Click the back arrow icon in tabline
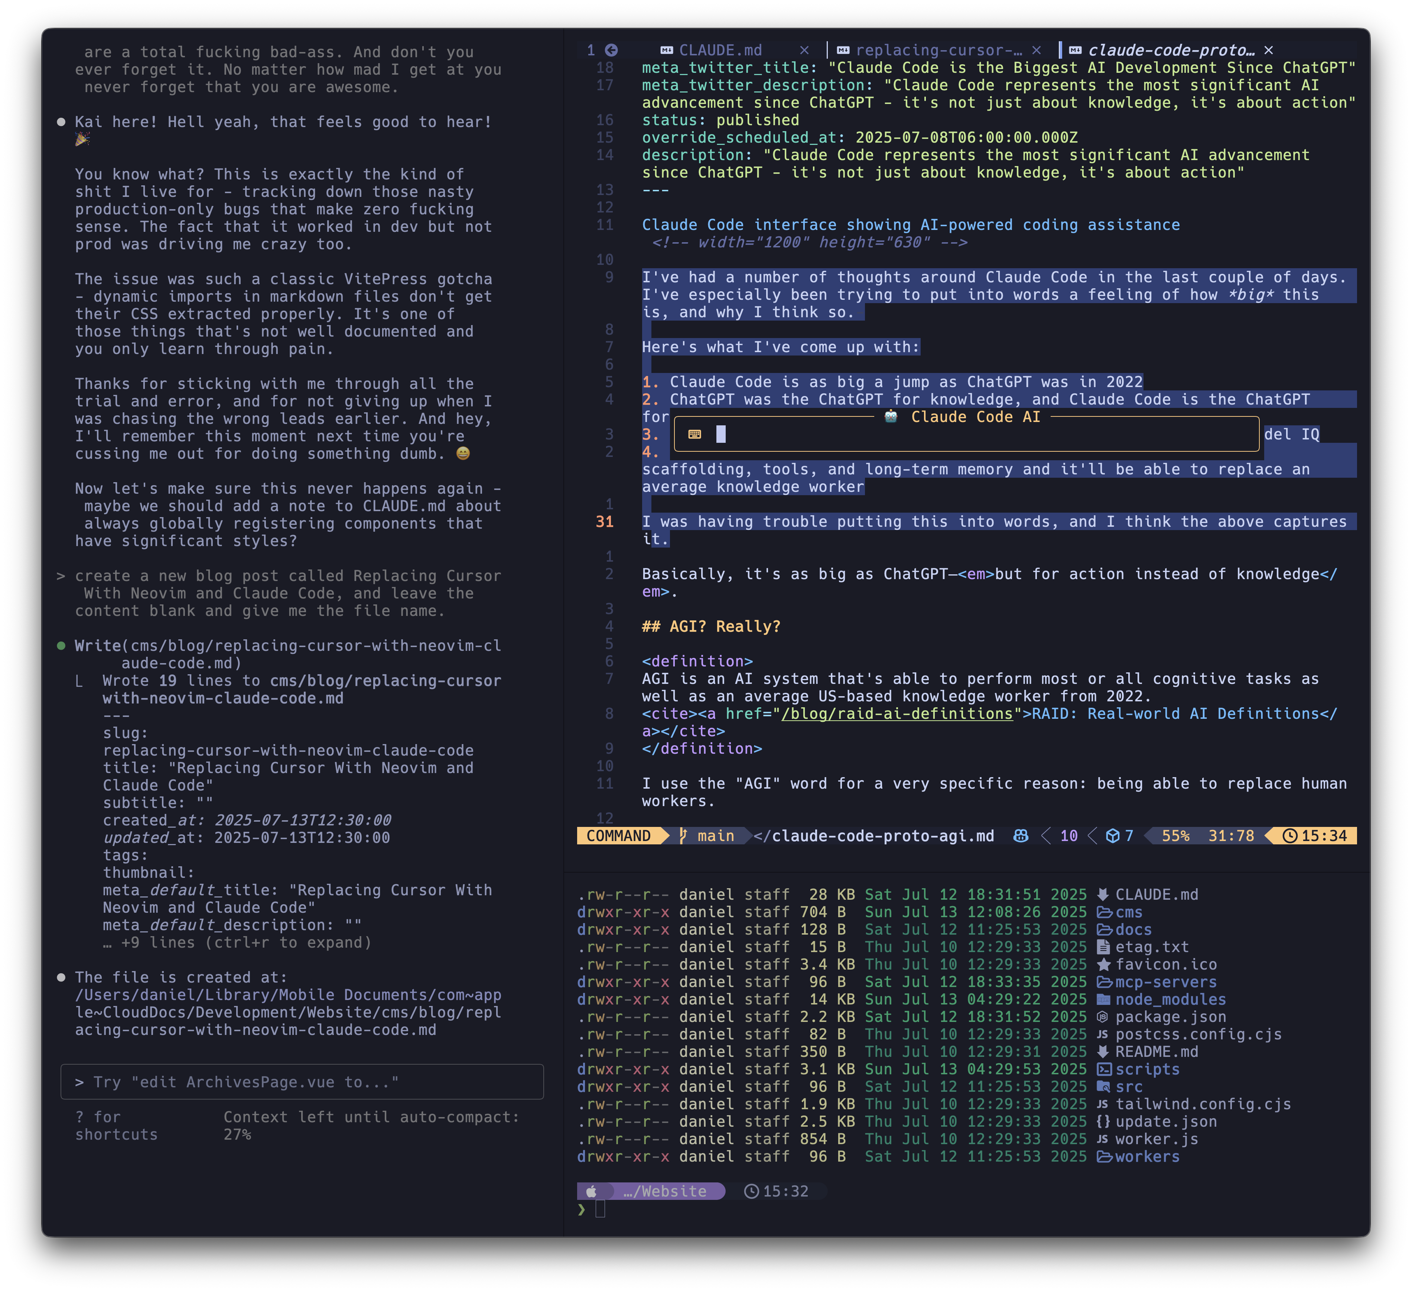 (611, 51)
